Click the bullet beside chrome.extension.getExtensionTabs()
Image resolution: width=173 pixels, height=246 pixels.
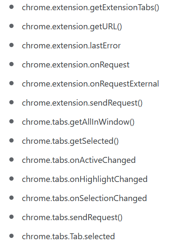(x=11, y=7)
